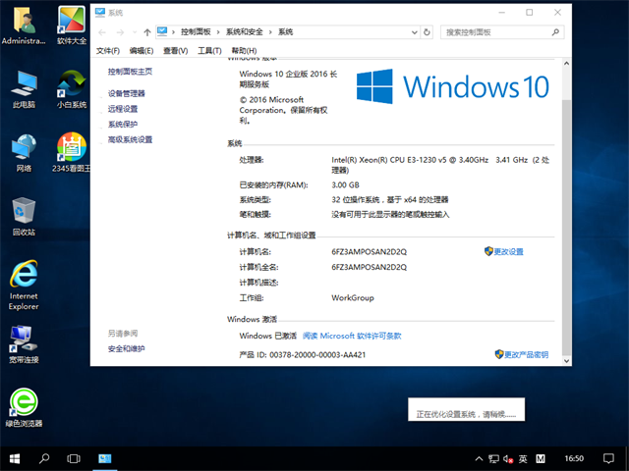Open the 工具(T) menu
Image resolution: width=629 pixels, height=471 pixels.
(x=208, y=51)
